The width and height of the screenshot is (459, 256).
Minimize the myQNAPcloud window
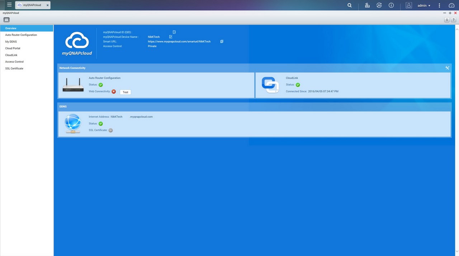445,13
